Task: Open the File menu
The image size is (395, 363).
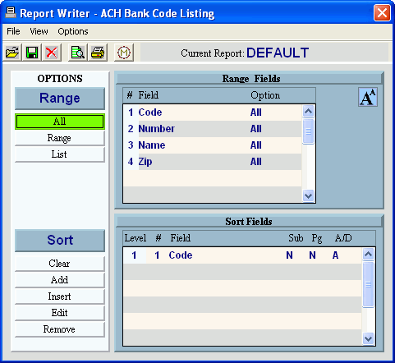Action: 13,31
